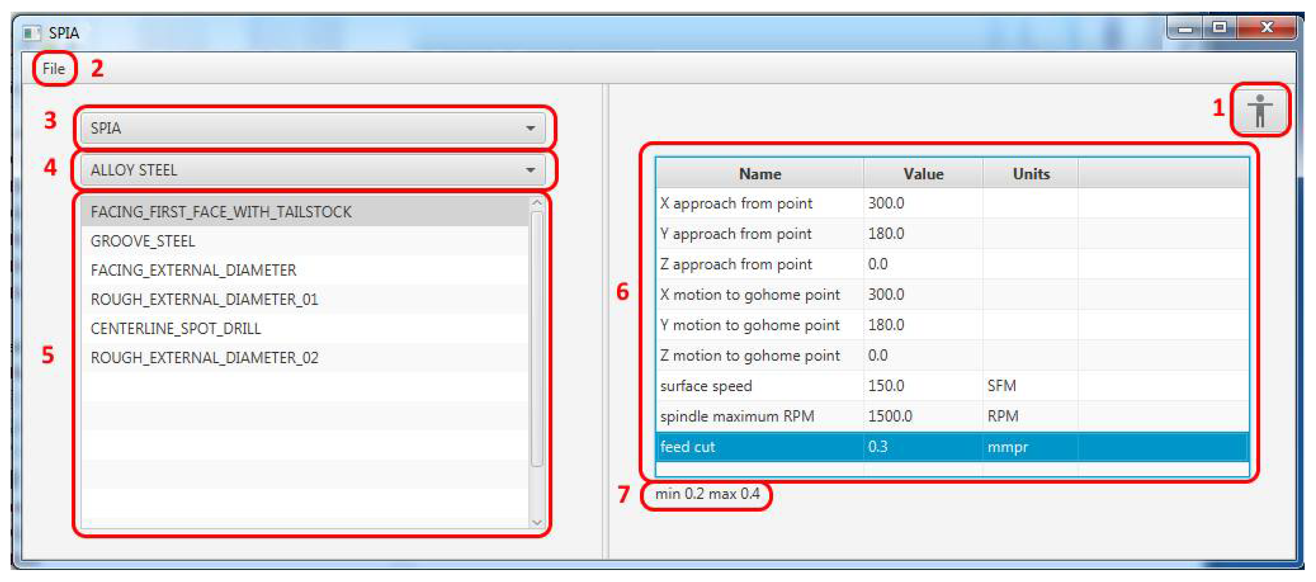Select ROUGH_EXTERNAL_DIAMETER_01 entry
Screen dimensions: 1316x582
(204, 299)
